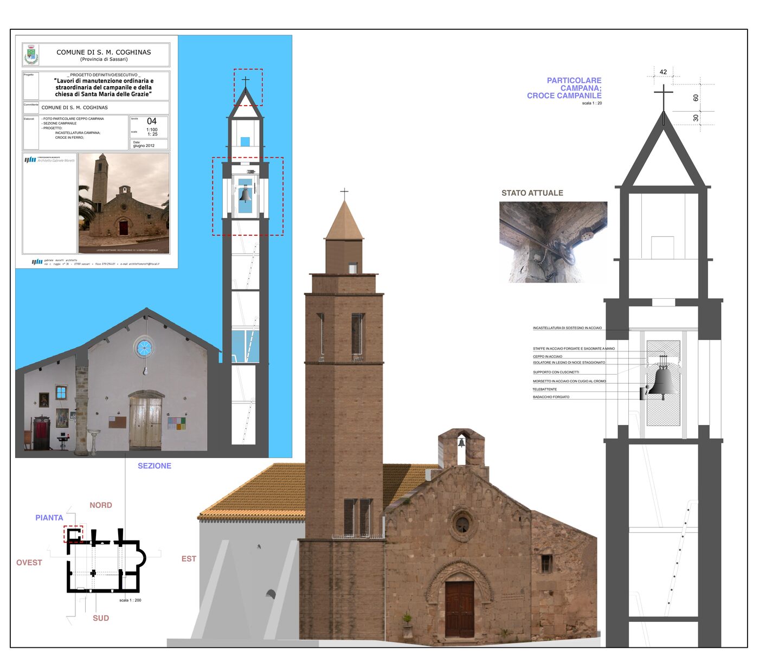Click the date 'giugno 2012'
759x669 pixels.
coord(144,145)
